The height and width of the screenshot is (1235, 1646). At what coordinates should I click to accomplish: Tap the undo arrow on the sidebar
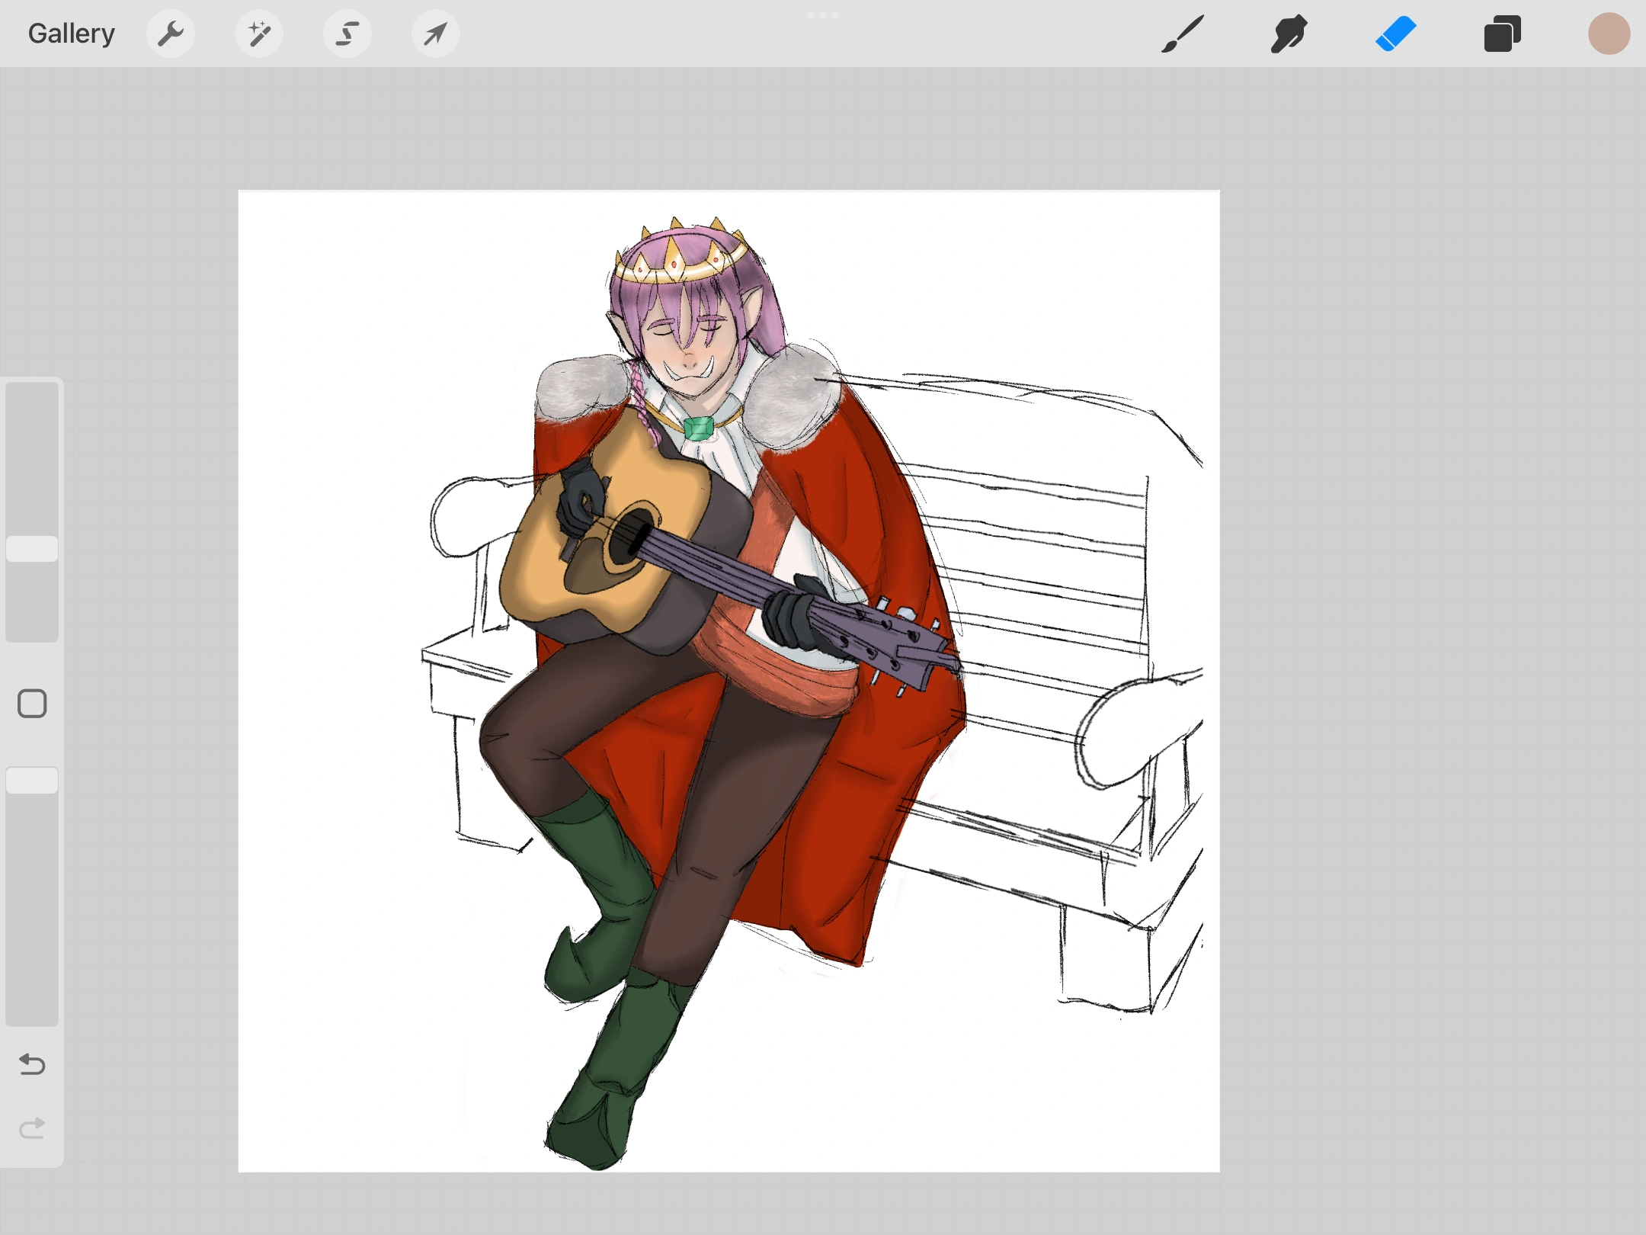coord(32,1065)
